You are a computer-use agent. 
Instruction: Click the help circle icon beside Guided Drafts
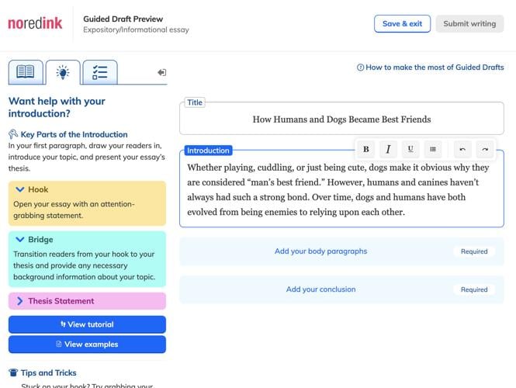click(360, 68)
